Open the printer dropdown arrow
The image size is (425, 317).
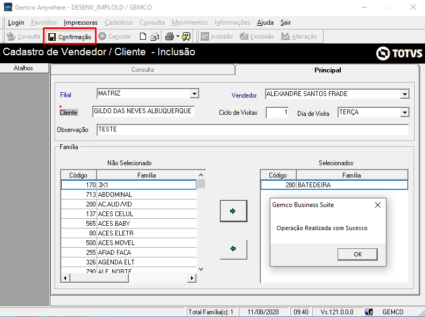click(x=178, y=36)
